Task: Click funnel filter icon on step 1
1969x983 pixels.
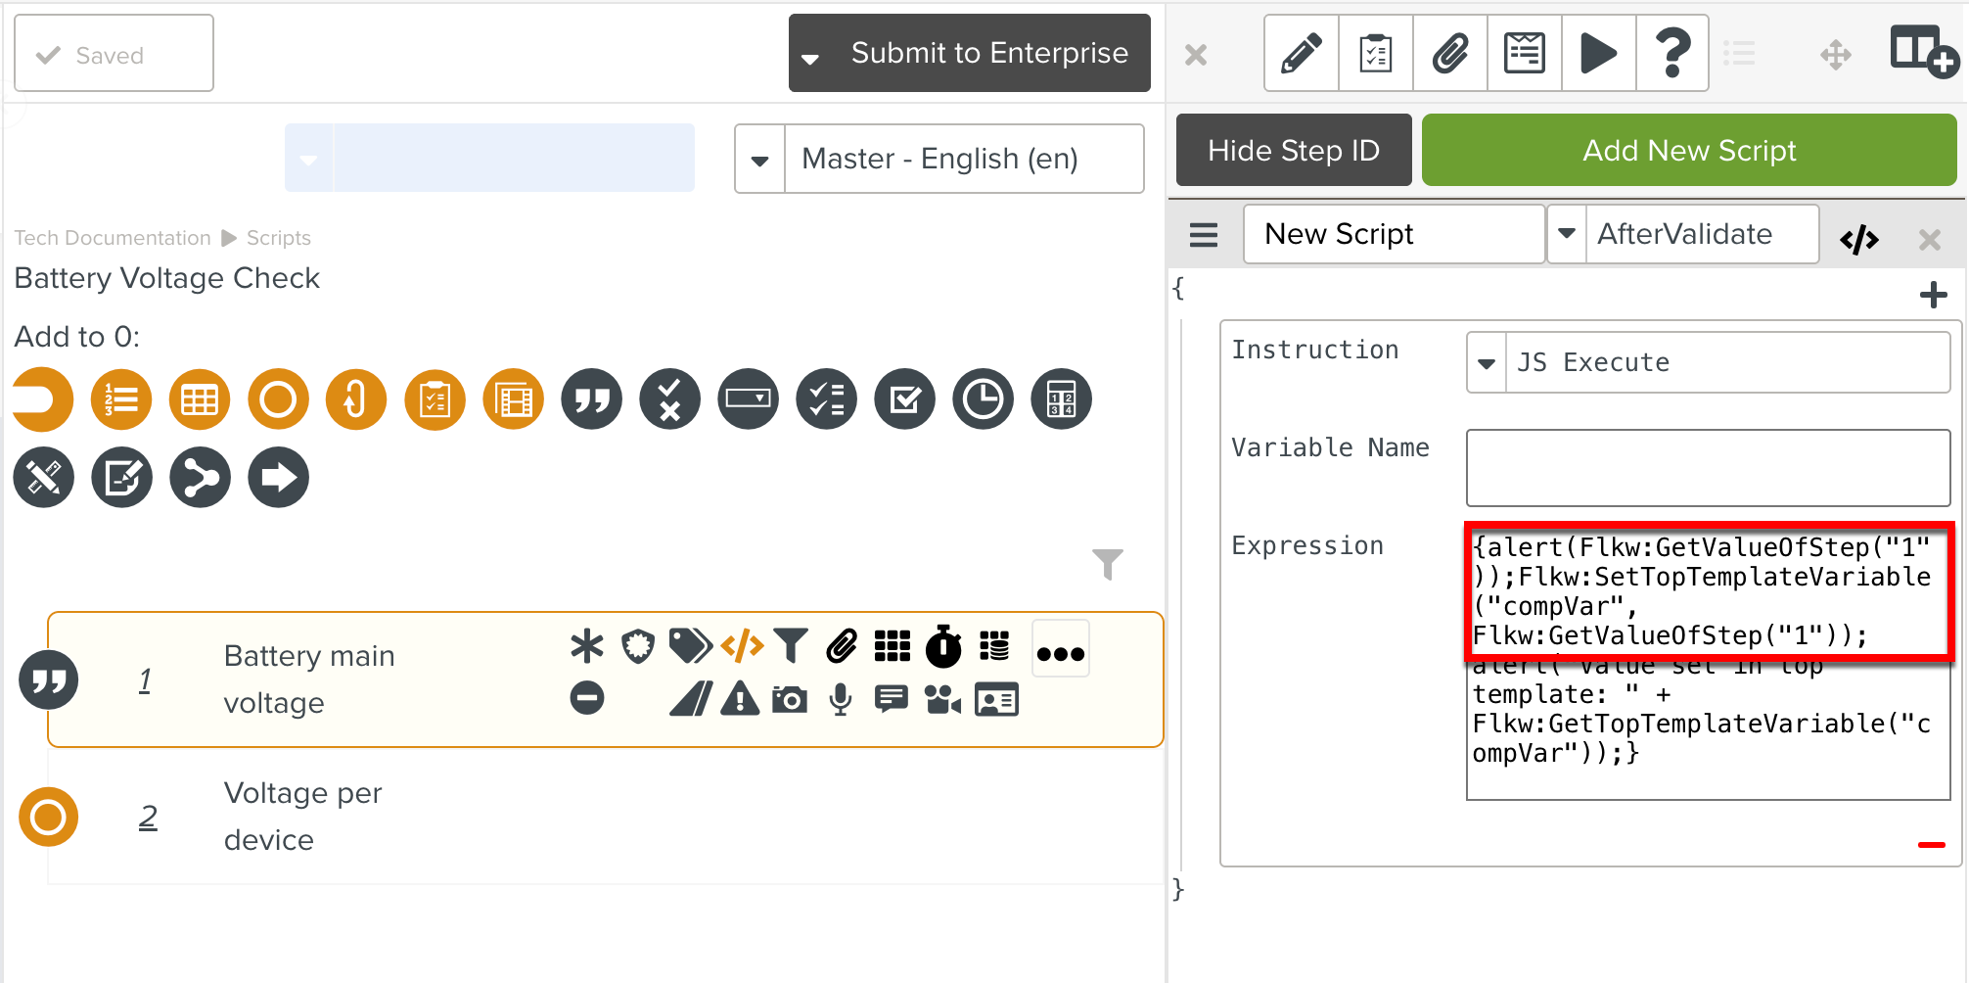Action: point(791,646)
